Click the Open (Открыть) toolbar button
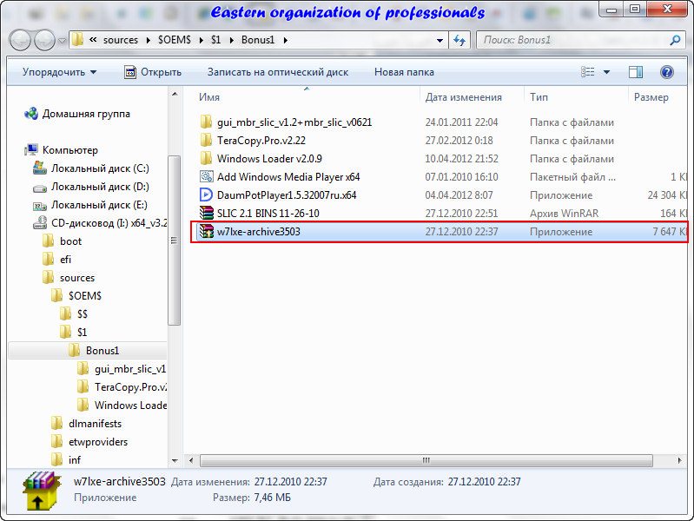 click(x=152, y=72)
